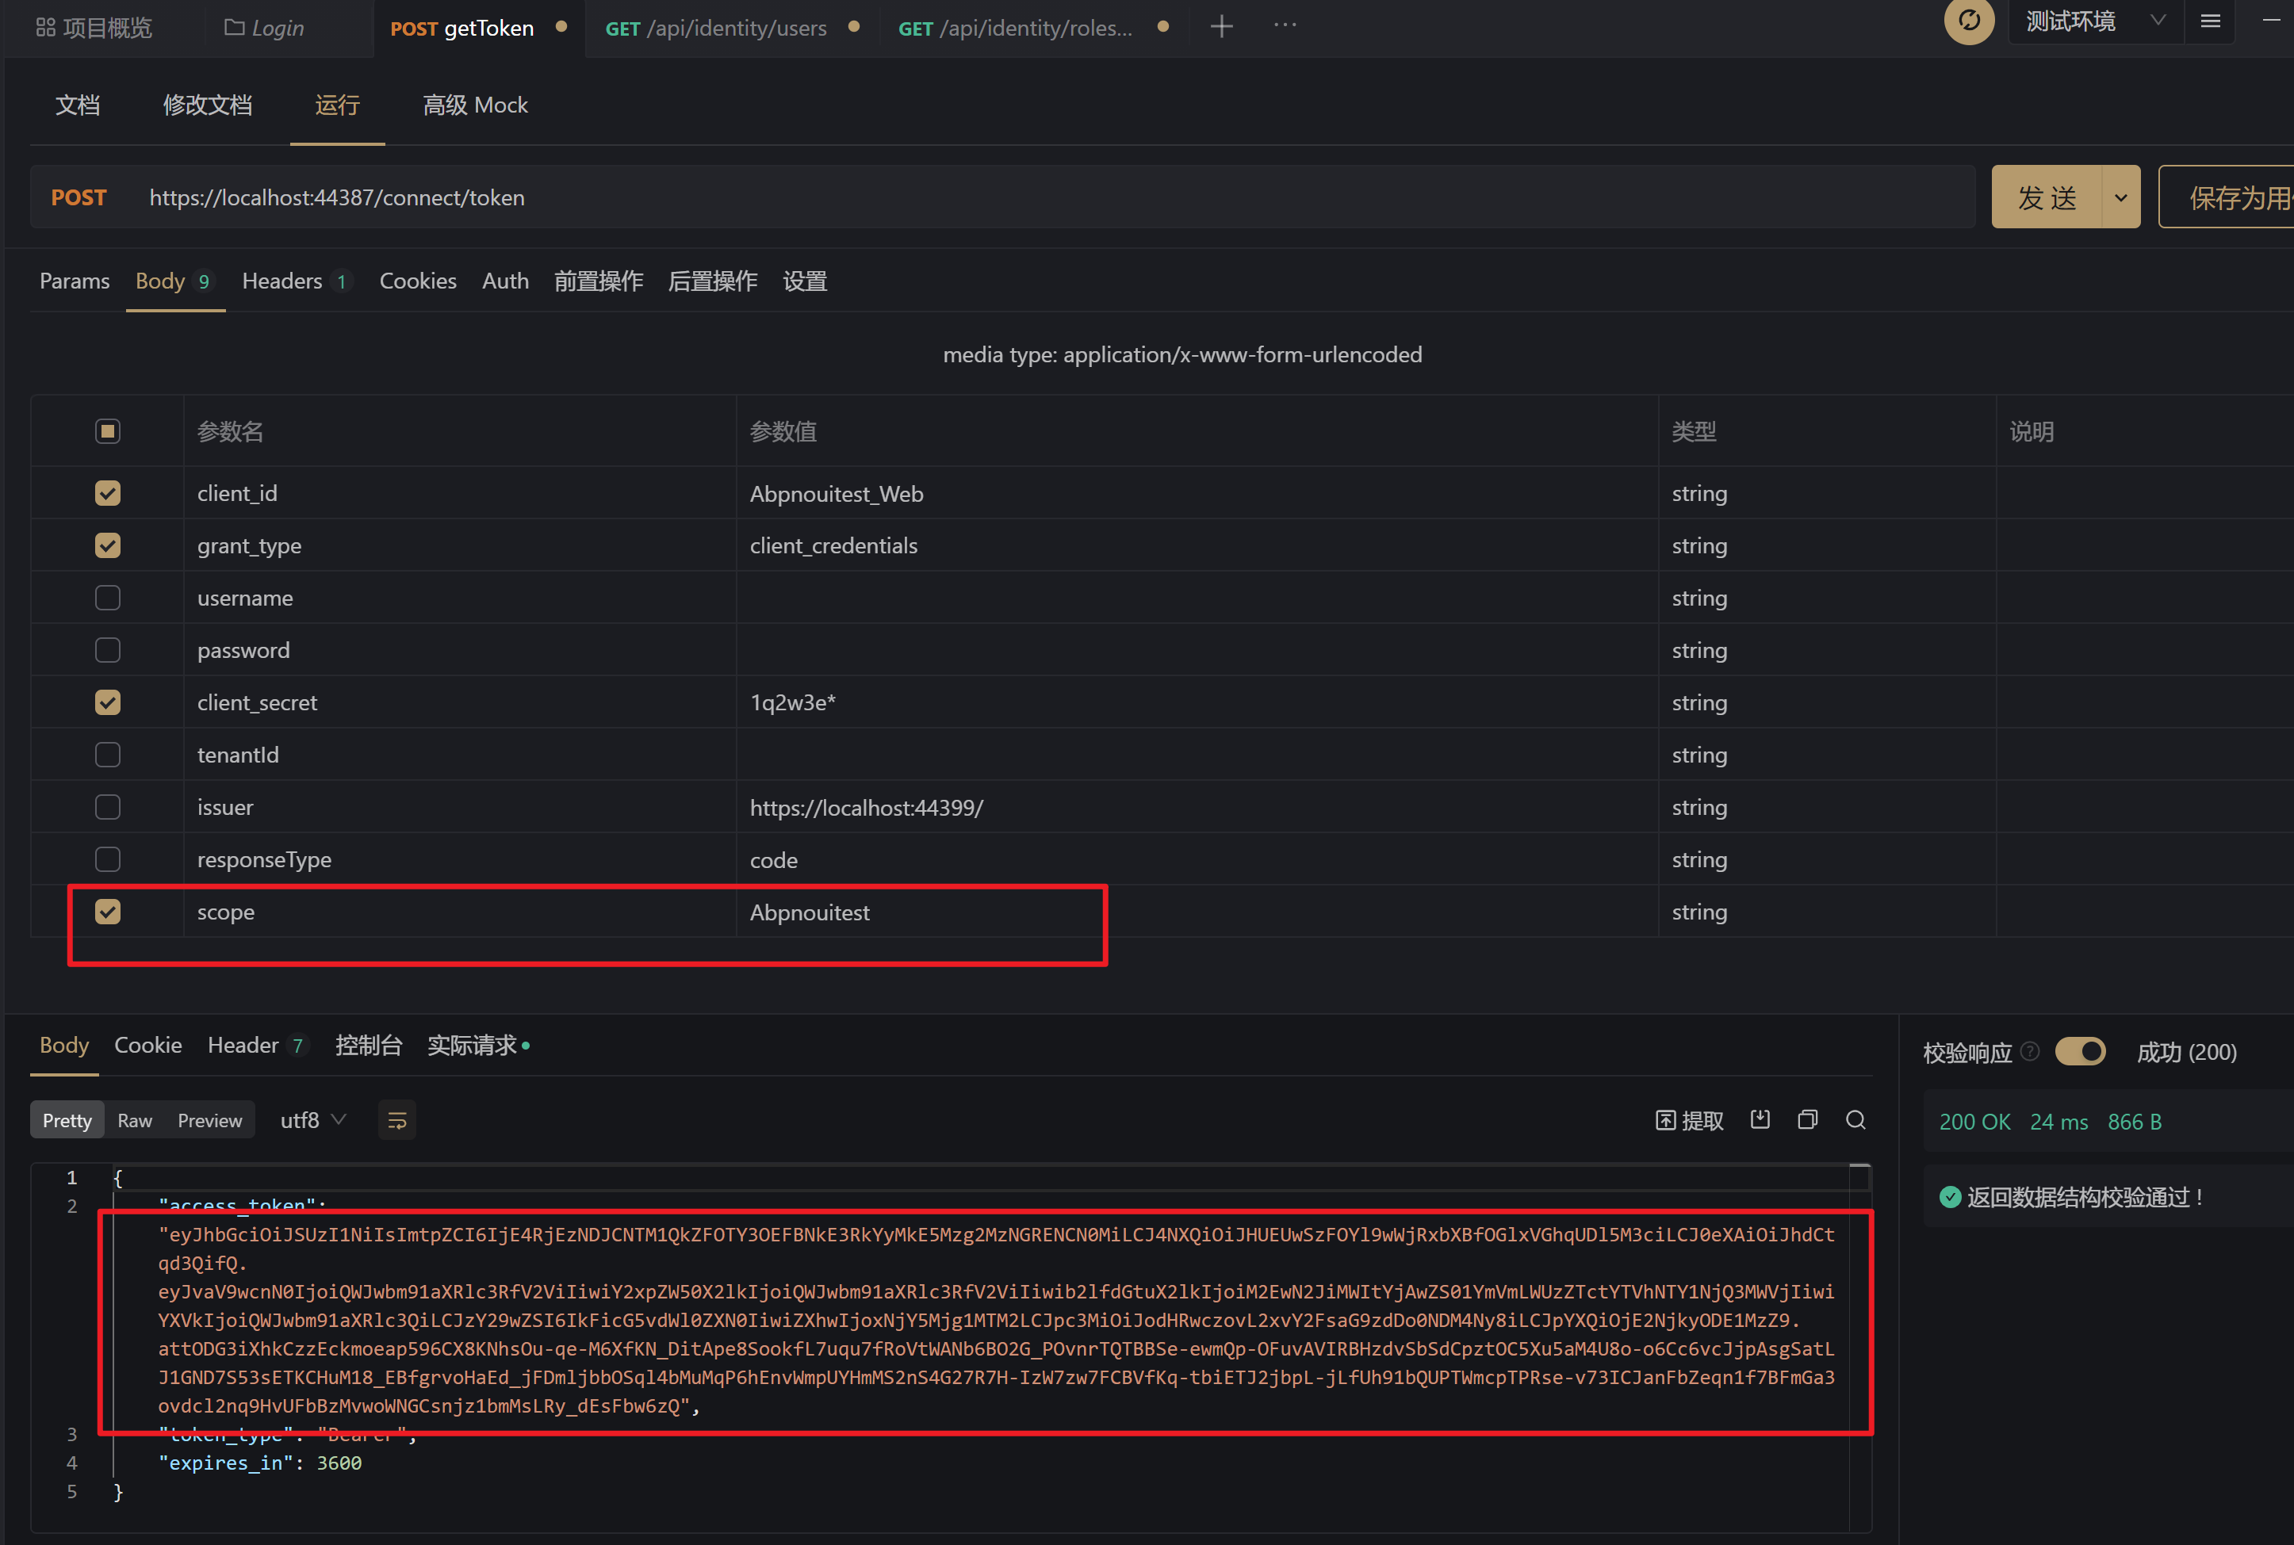The width and height of the screenshot is (2294, 1545).
Task: Click the extract response data icon
Action: [1689, 1120]
